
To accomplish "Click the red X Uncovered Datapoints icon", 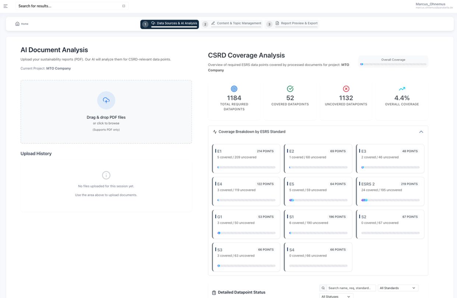I will tap(346, 89).
